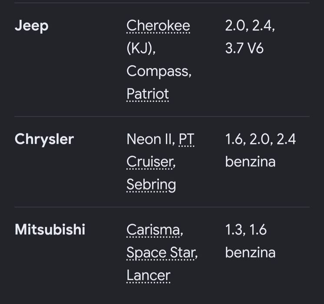Open the PT underlined link
This screenshot has width=324, height=304.
(186, 139)
